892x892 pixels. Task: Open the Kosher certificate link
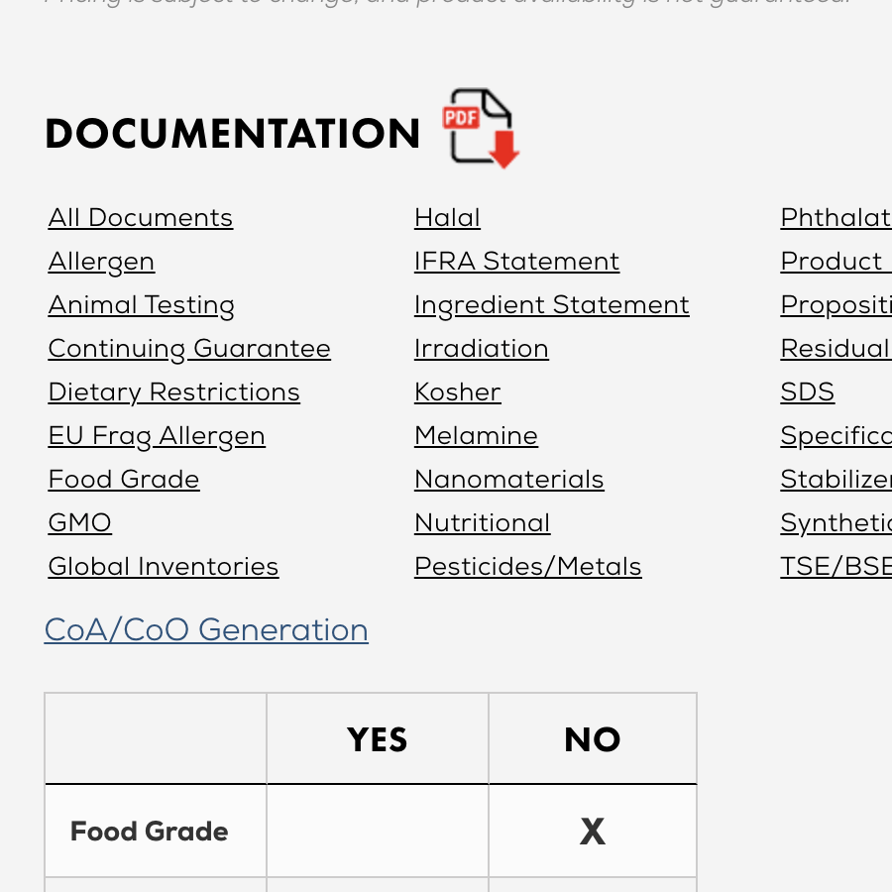pos(457,392)
